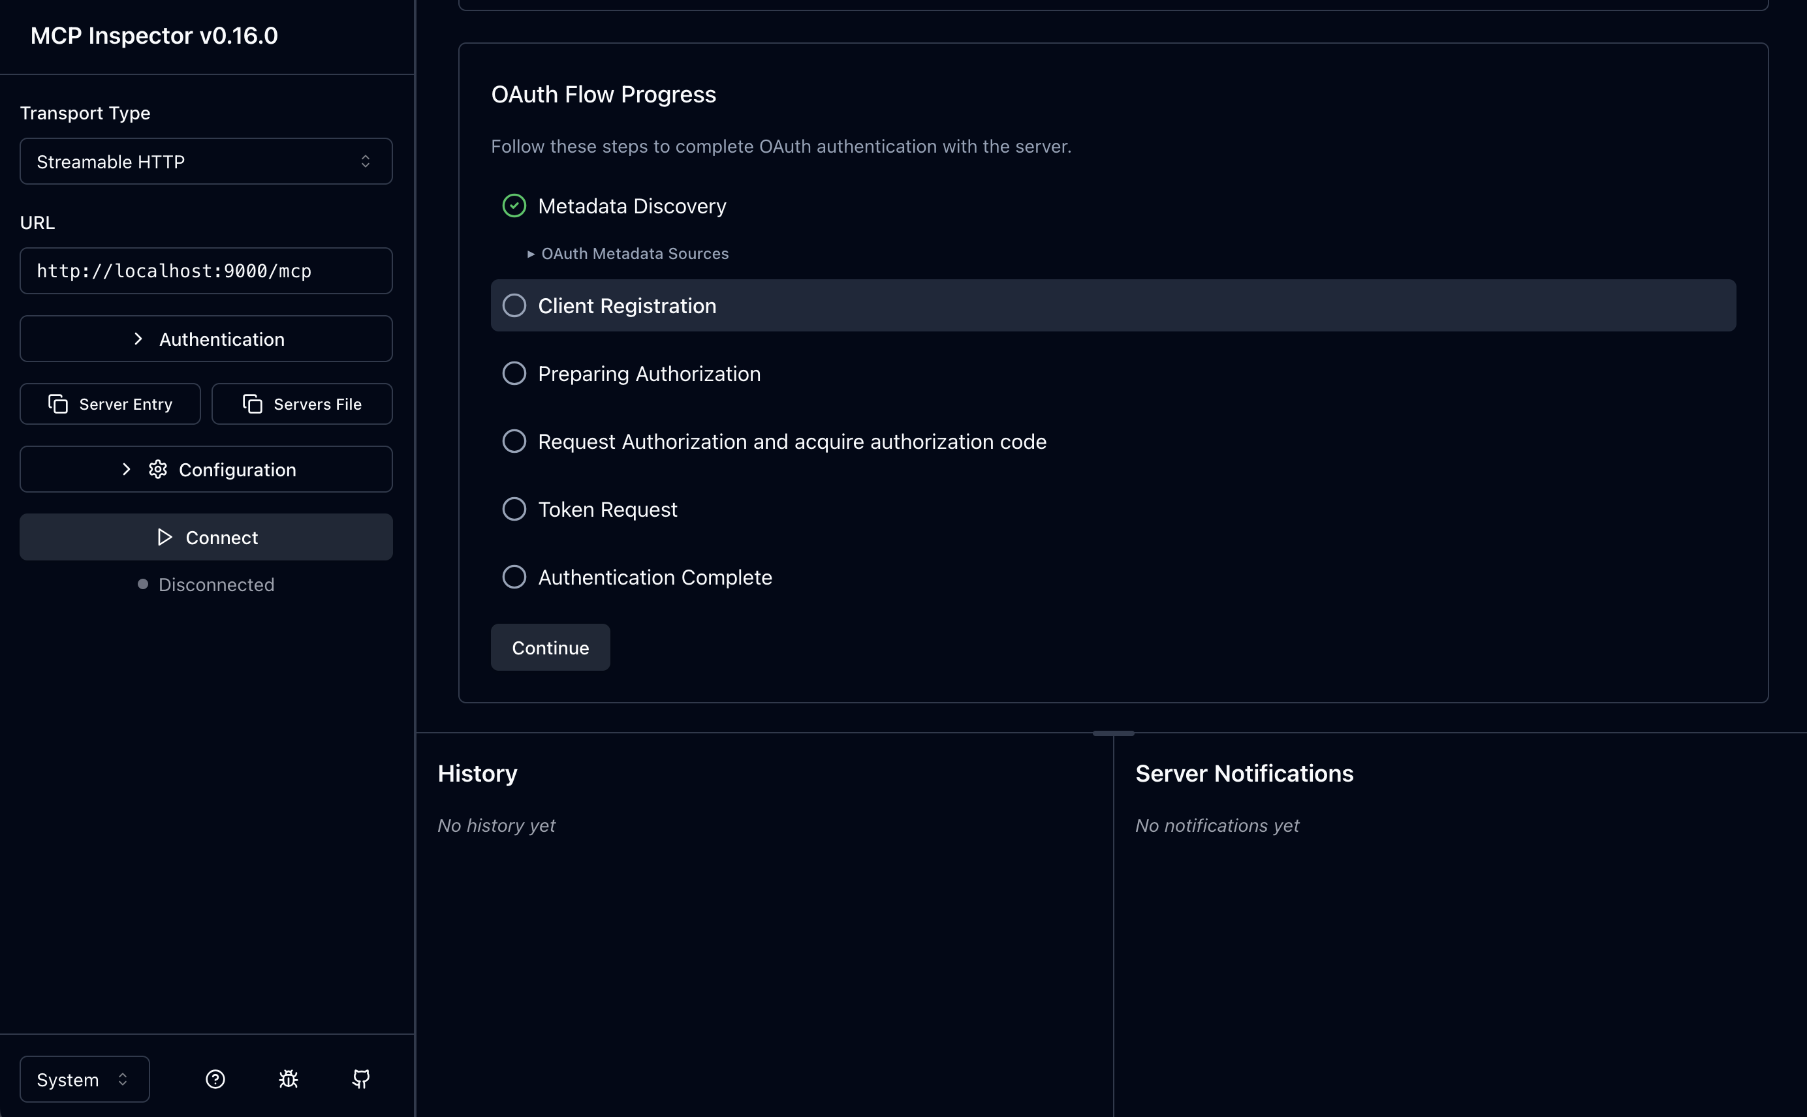Image resolution: width=1807 pixels, height=1117 pixels.
Task: Expand the Configuration section
Action: point(206,469)
